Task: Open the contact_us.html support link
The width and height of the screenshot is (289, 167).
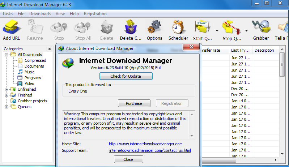Action: pos(150,150)
